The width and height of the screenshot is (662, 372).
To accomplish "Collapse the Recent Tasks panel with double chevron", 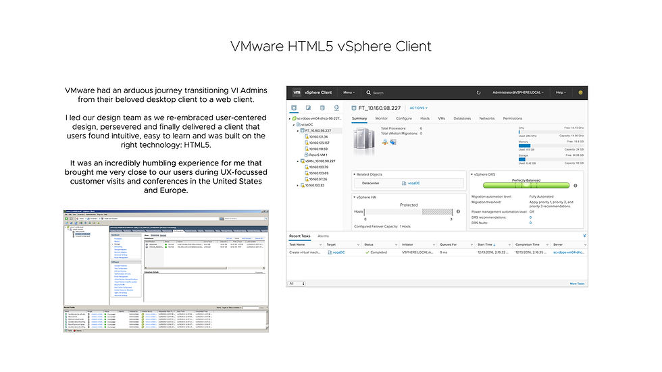I will click(x=584, y=236).
